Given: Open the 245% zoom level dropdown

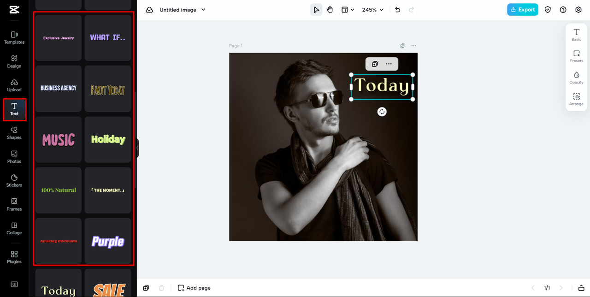Looking at the screenshot, I should click(373, 10).
